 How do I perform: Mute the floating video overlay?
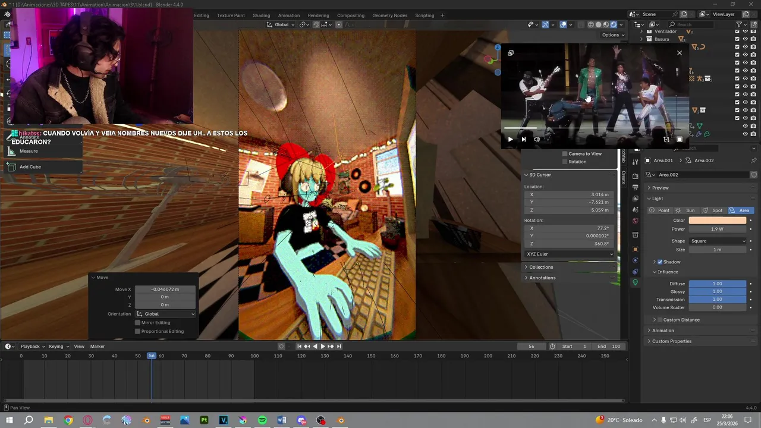coord(536,139)
